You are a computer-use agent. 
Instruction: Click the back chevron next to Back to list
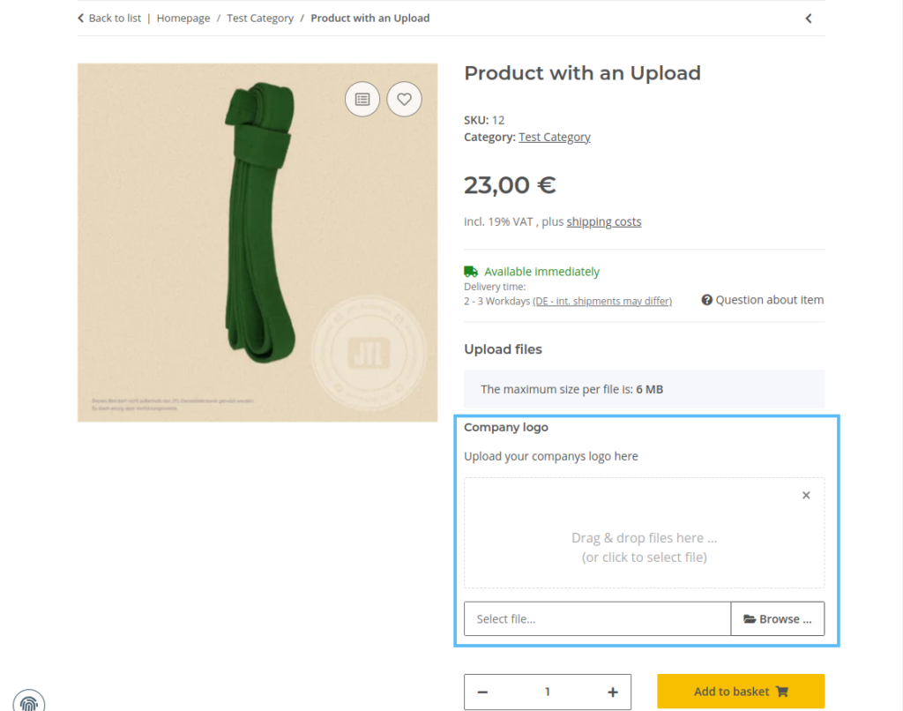coord(79,17)
